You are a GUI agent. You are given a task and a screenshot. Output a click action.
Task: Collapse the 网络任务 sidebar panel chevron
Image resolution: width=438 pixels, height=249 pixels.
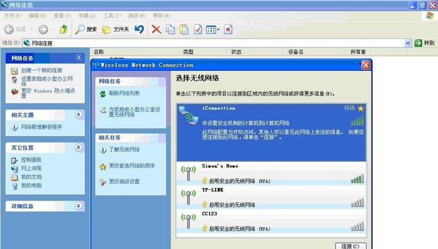(79, 58)
